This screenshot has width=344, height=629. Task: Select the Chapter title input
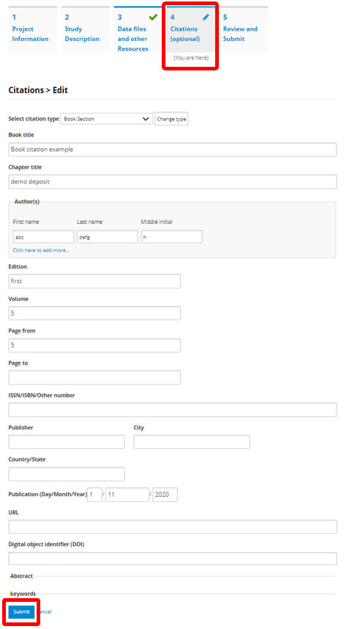[x=173, y=182]
